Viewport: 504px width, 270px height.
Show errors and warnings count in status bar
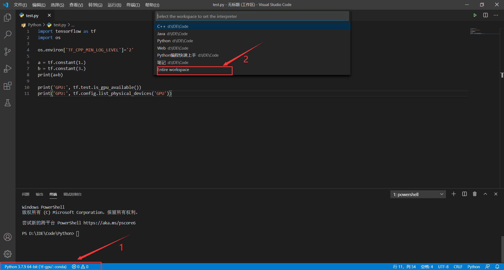[80, 267]
